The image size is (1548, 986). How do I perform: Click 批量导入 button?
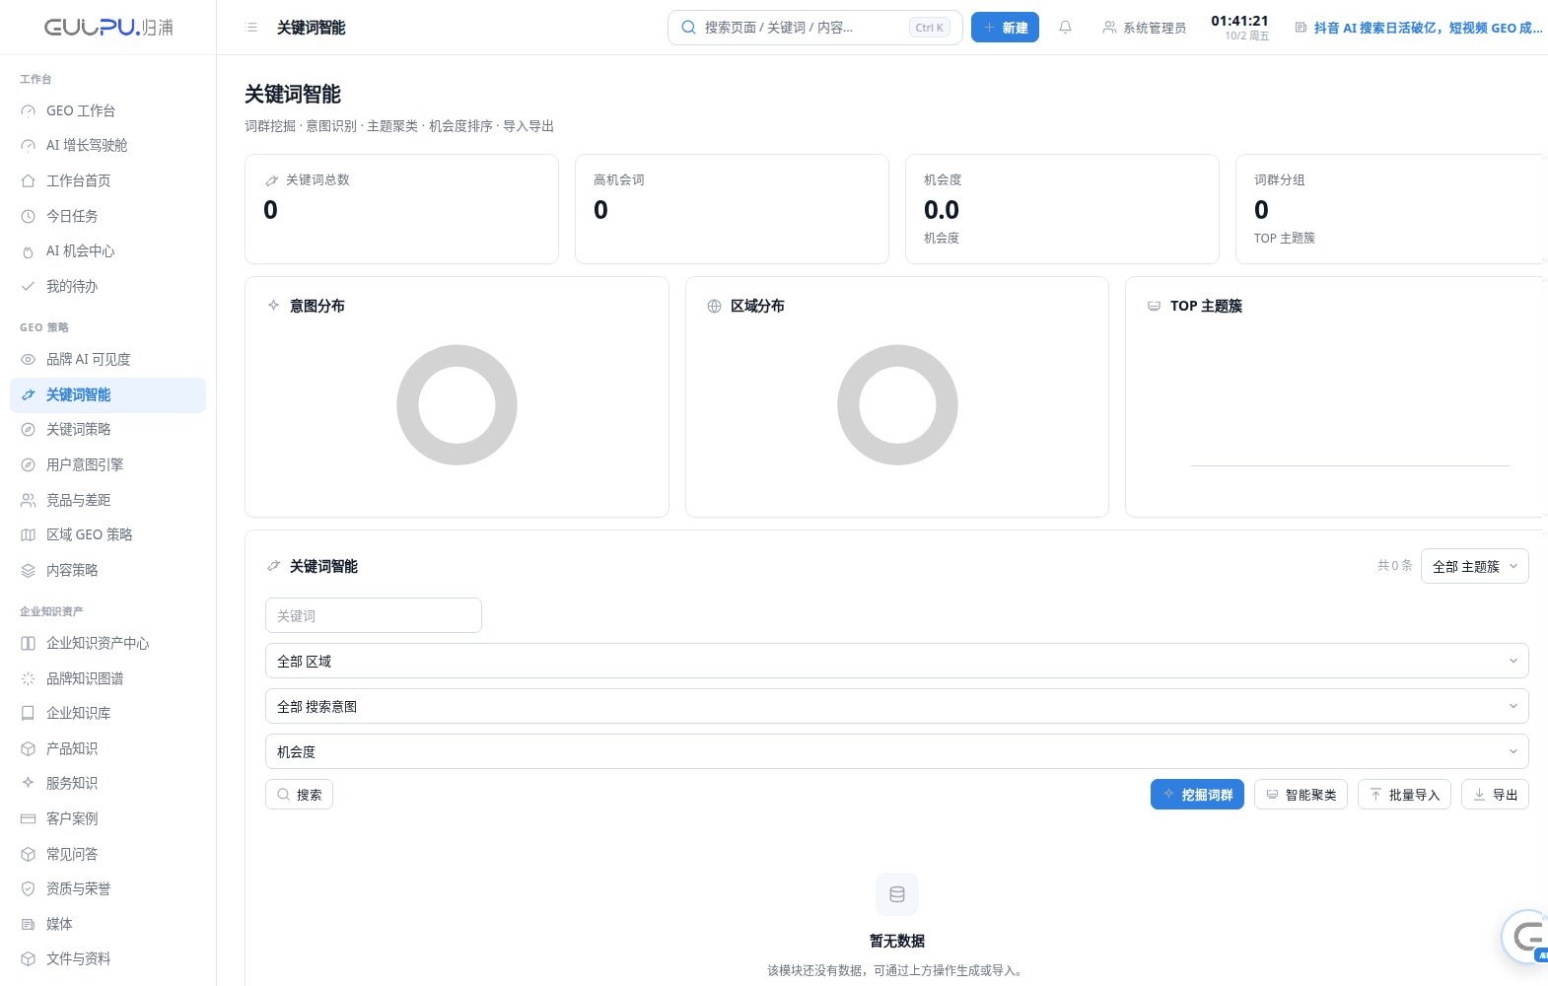(1404, 795)
